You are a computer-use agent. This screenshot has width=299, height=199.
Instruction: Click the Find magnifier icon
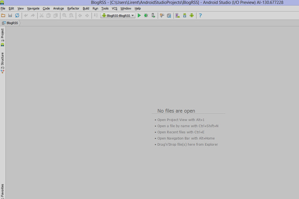point(65,15)
